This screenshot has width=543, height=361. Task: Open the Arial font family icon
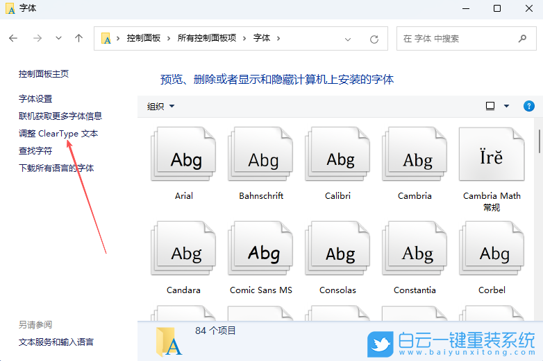coord(183,154)
